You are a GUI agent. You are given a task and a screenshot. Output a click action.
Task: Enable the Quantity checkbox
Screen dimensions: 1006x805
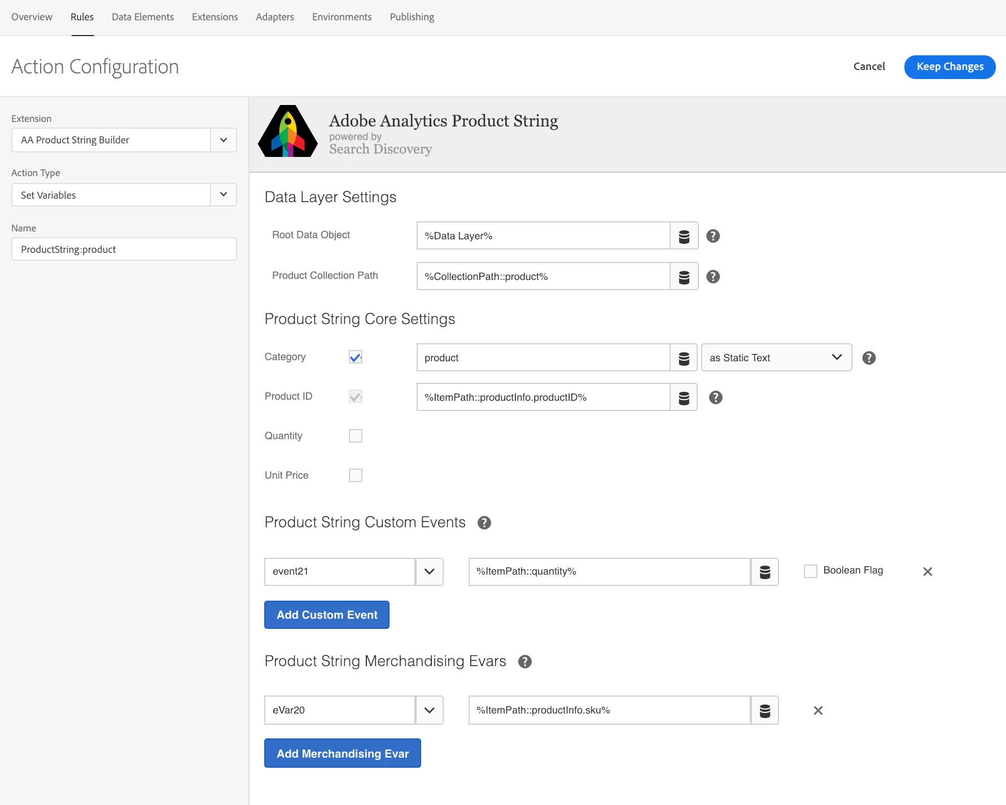click(x=356, y=436)
